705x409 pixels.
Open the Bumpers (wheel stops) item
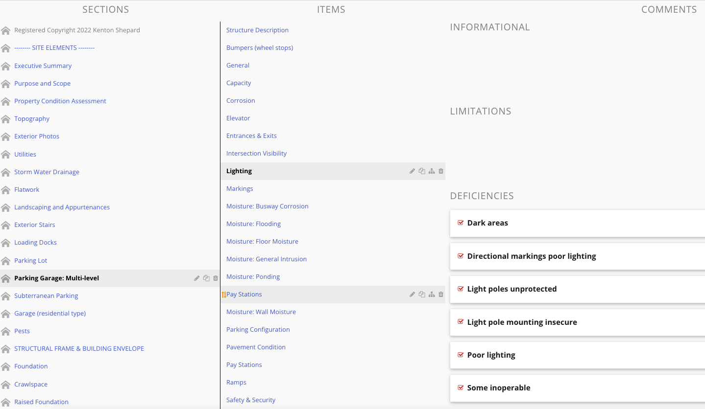click(x=260, y=48)
